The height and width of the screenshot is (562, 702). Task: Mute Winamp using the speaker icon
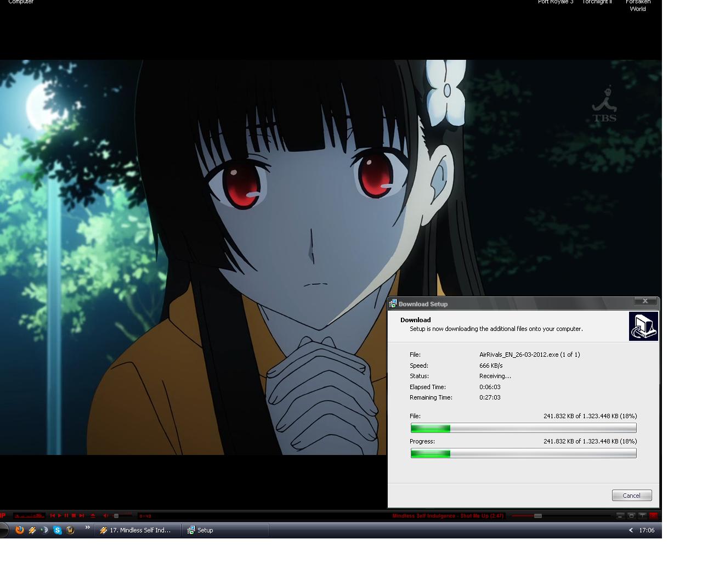click(106, 516)
